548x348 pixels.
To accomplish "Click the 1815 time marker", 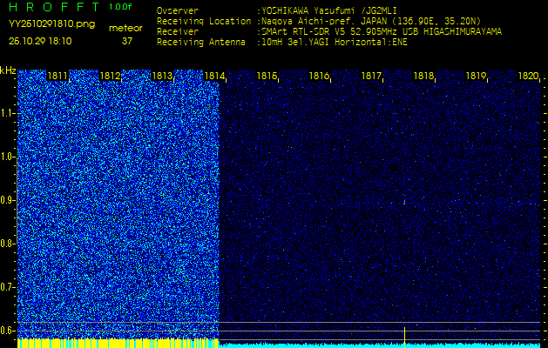I will 267,76.
